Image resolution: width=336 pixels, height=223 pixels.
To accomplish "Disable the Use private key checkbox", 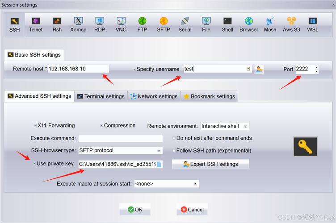I will pos(34,164).
